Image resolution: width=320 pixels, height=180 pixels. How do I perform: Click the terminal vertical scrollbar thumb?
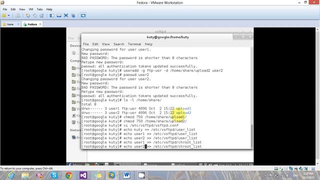pyautogui.click(x=251, y=136)
